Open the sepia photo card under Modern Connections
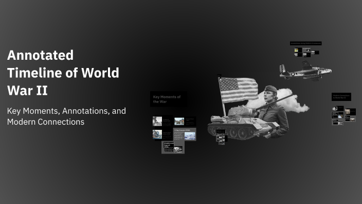Screen dimensions: 362x204 pos(350,112)
